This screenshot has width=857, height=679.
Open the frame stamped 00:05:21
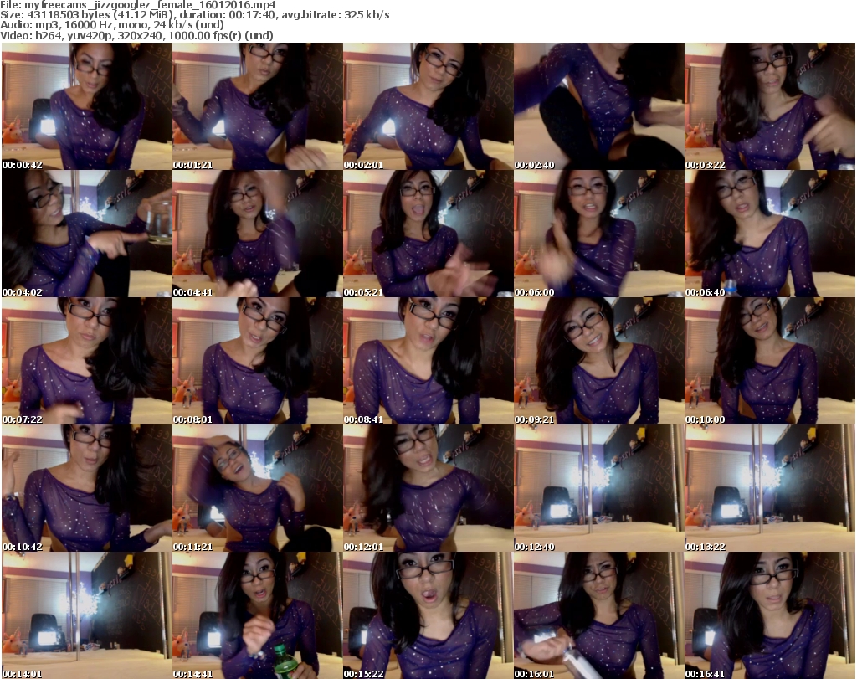[x=428, y=234]
